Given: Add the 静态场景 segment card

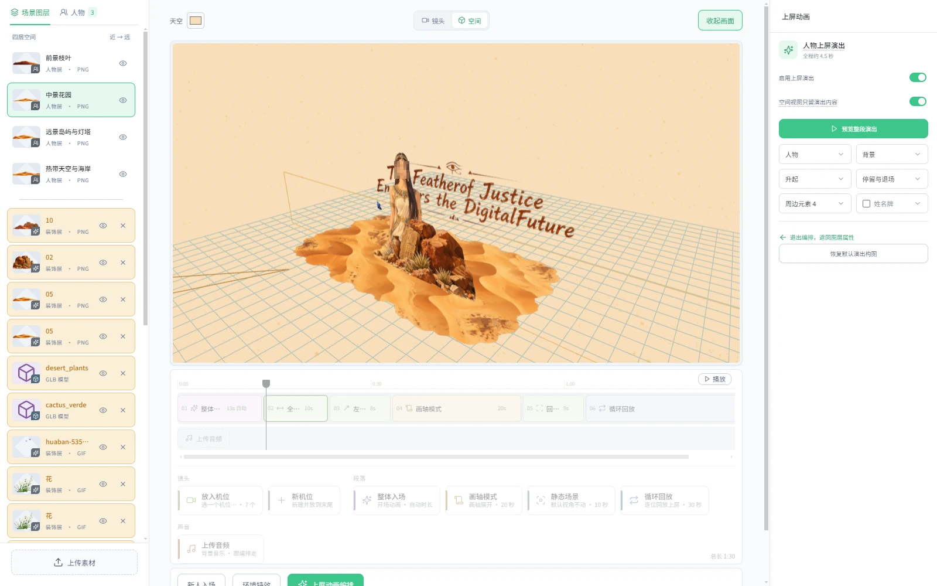Looking at the screenshot, I should click(572, 500).
